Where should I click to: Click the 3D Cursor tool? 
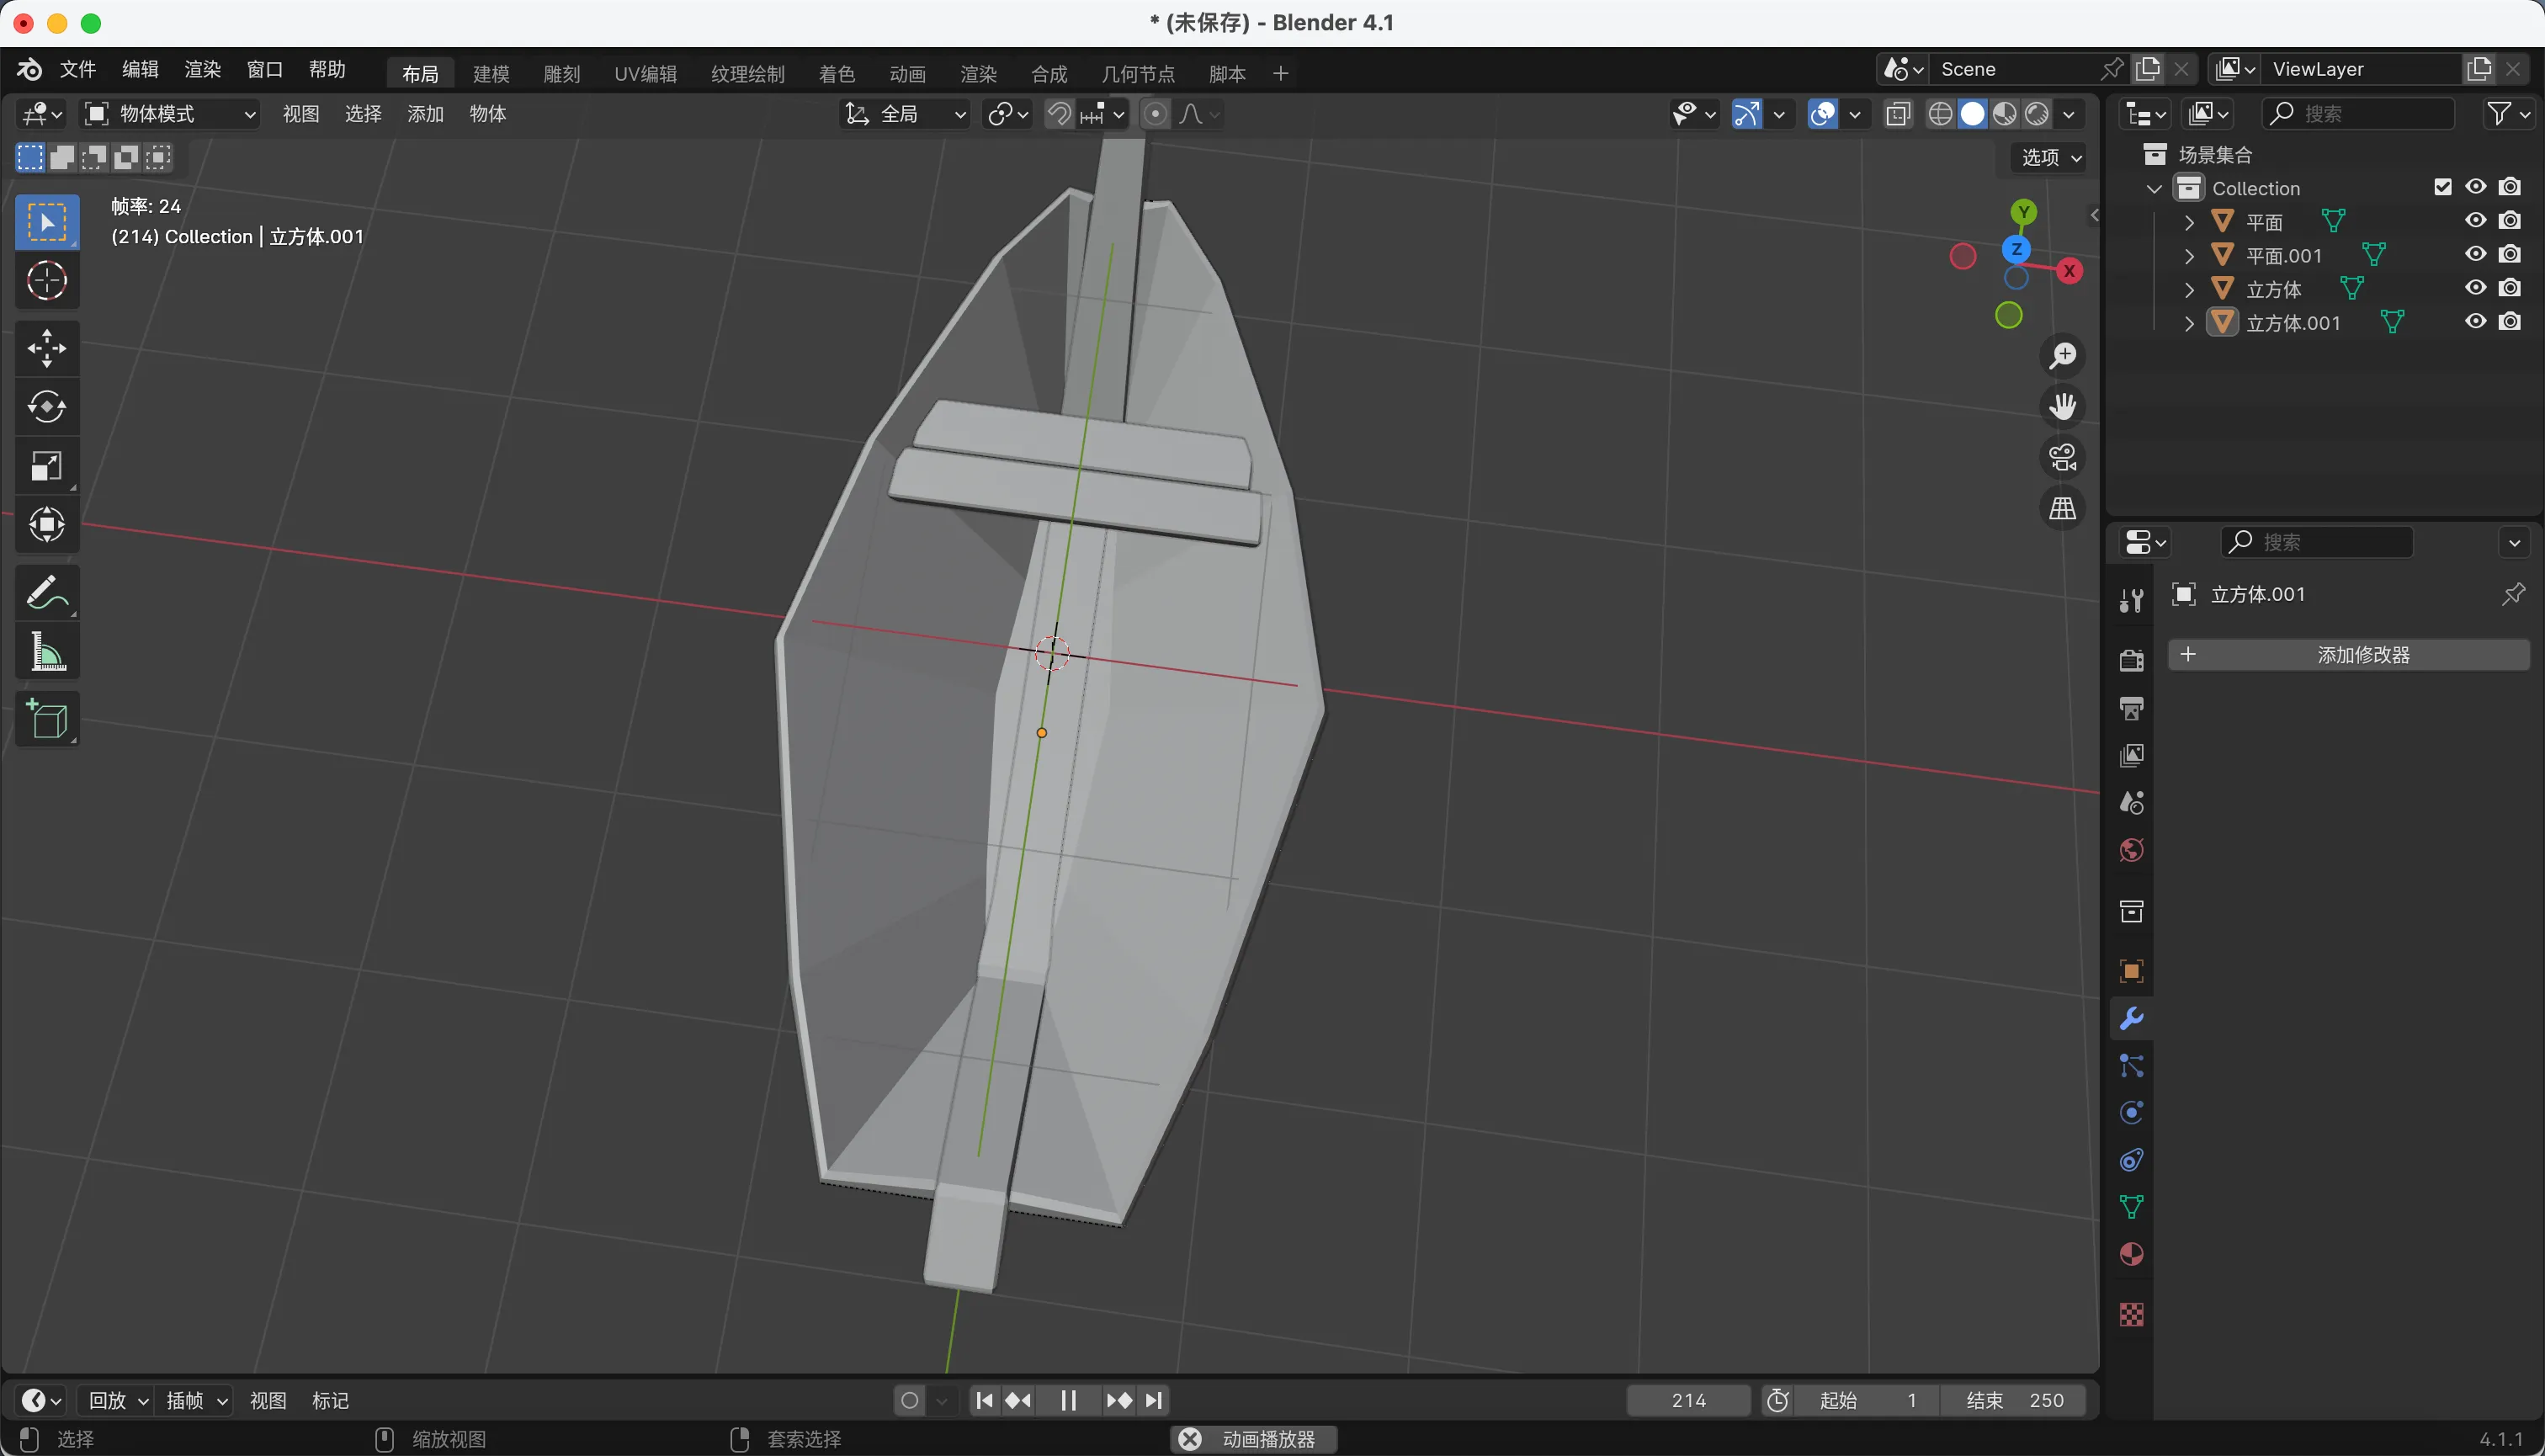coord(46,281)
